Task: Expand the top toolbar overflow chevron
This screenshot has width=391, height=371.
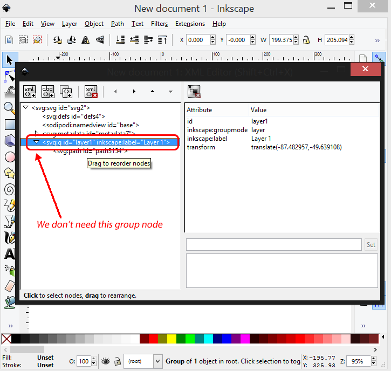Action: coord(378,40)
